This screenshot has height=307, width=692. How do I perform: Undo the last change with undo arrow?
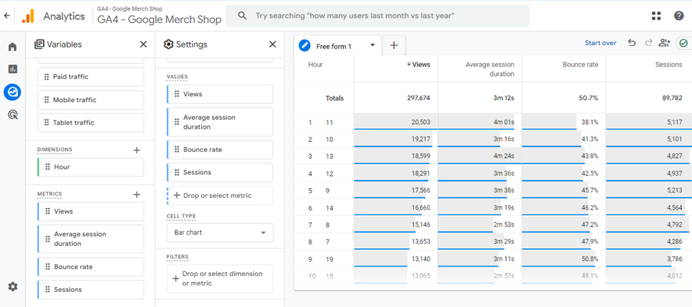(632, 43)
